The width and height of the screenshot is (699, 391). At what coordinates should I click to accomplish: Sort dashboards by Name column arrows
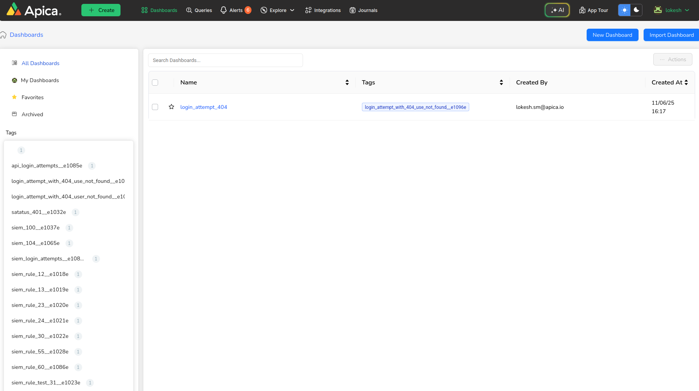347,83
